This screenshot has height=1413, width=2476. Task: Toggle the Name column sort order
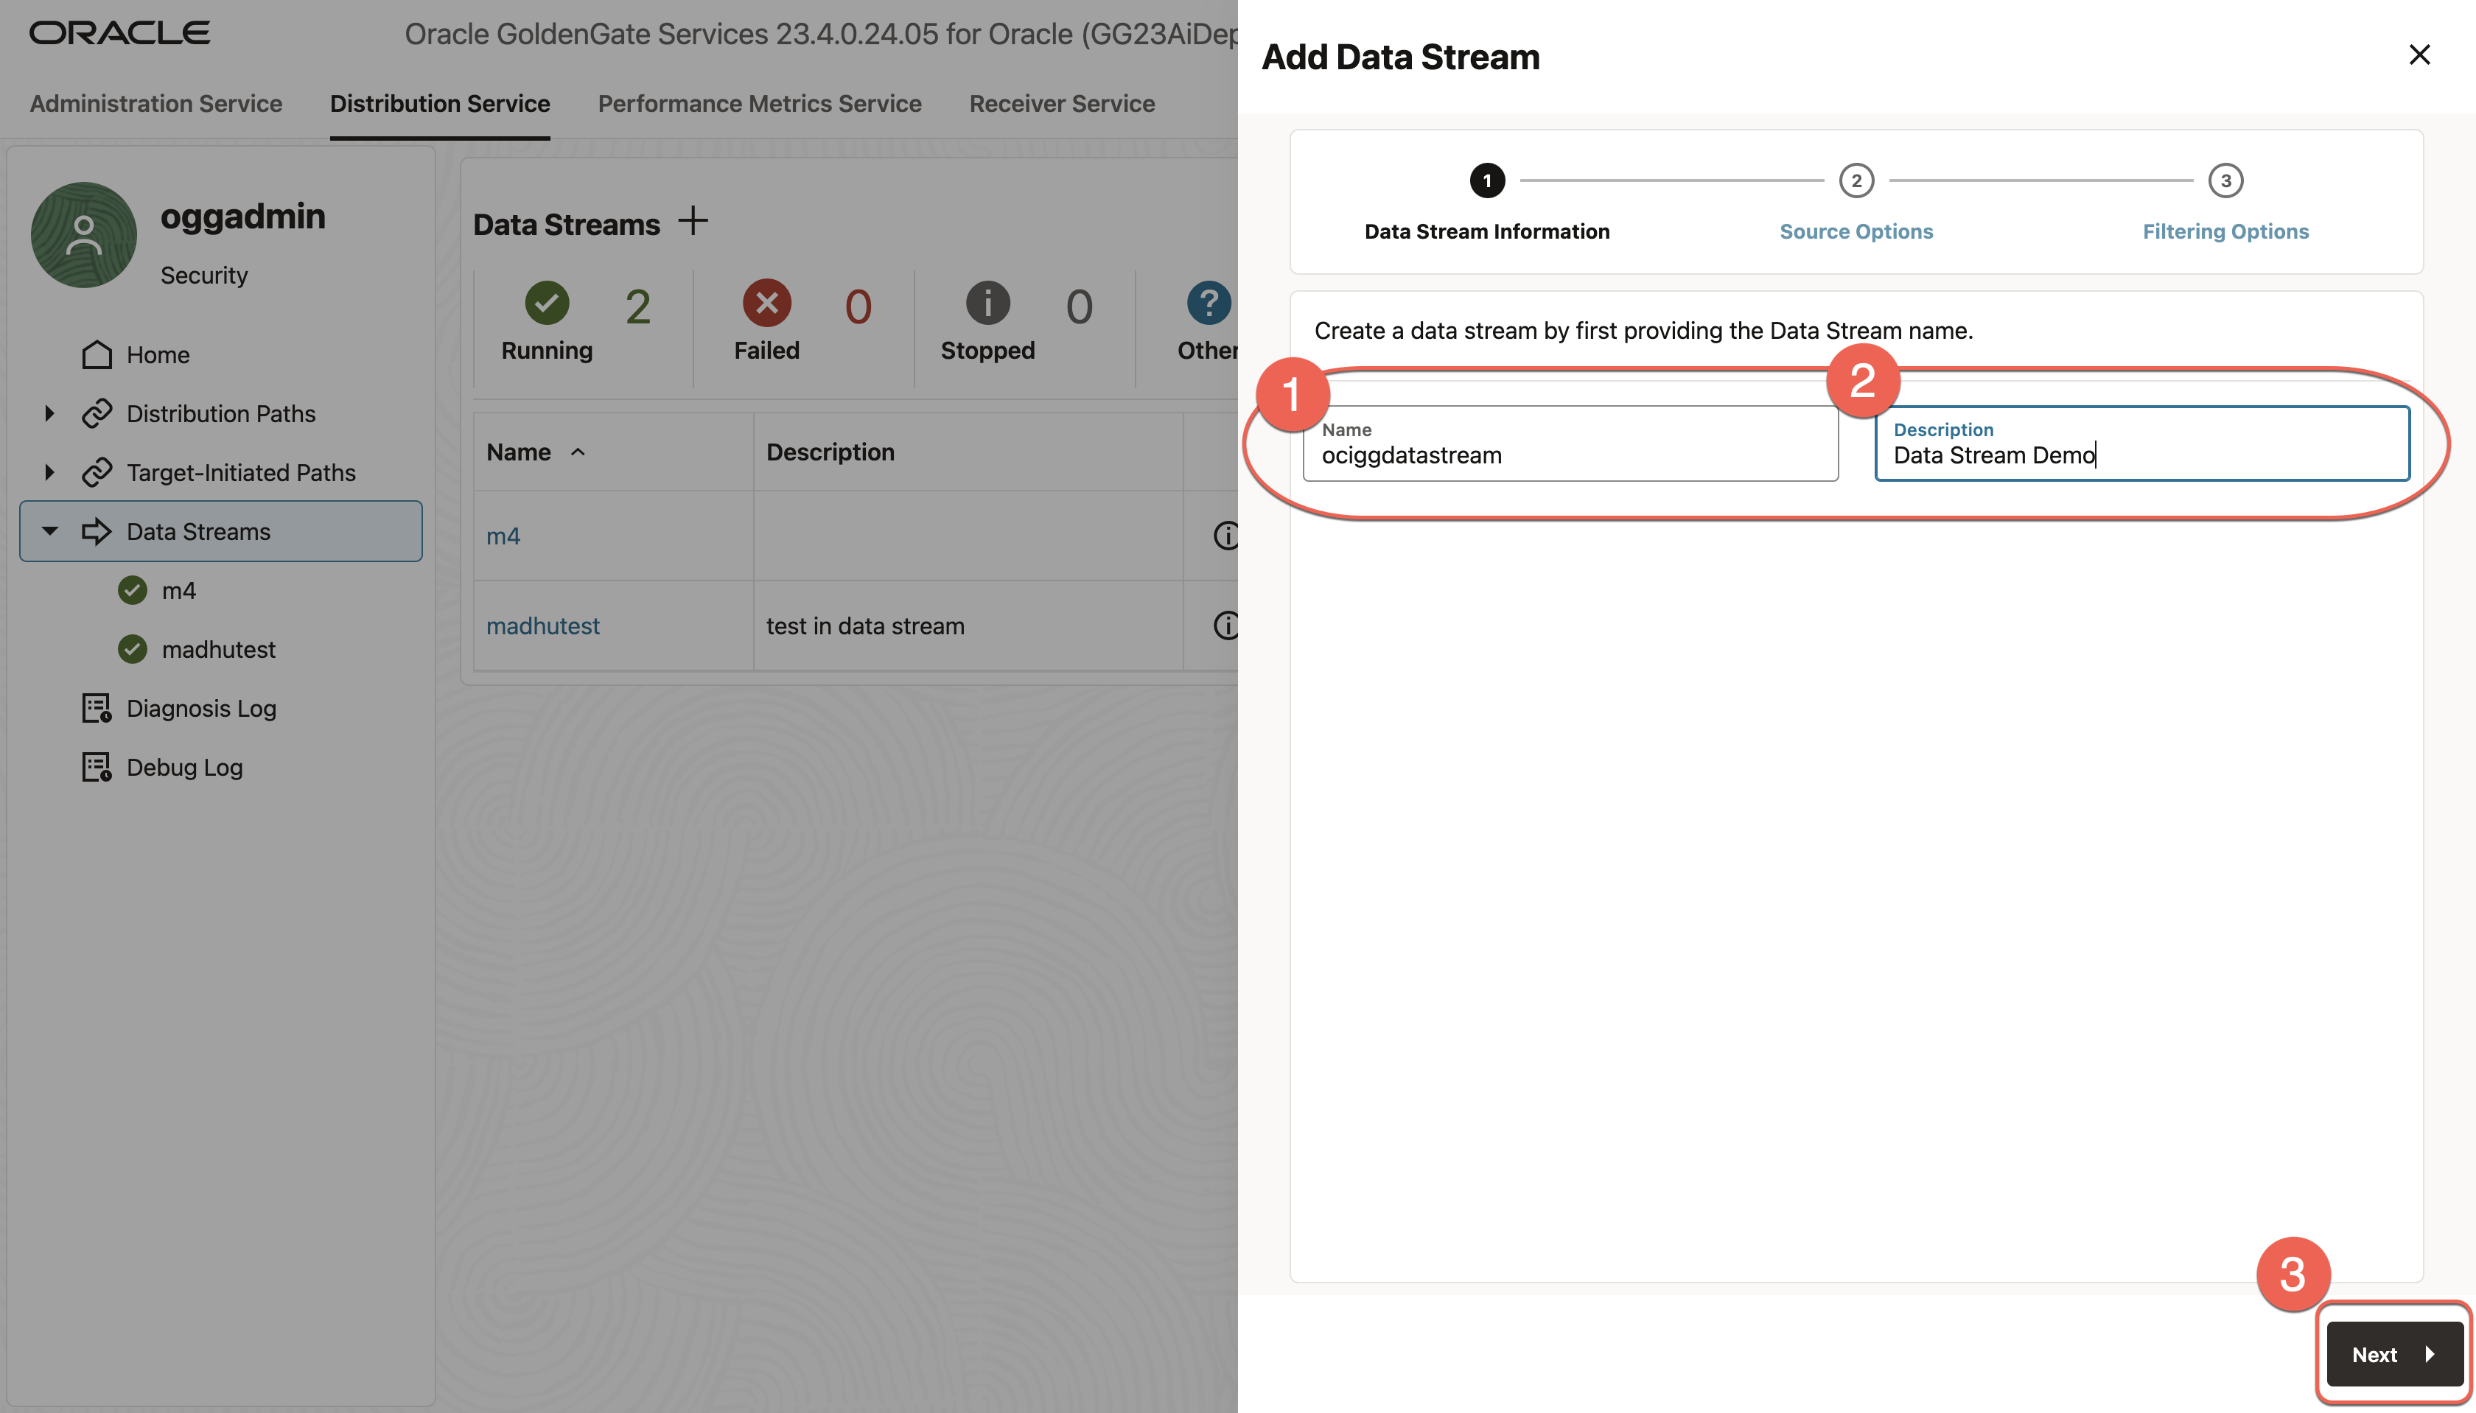[x=579, y=452]
